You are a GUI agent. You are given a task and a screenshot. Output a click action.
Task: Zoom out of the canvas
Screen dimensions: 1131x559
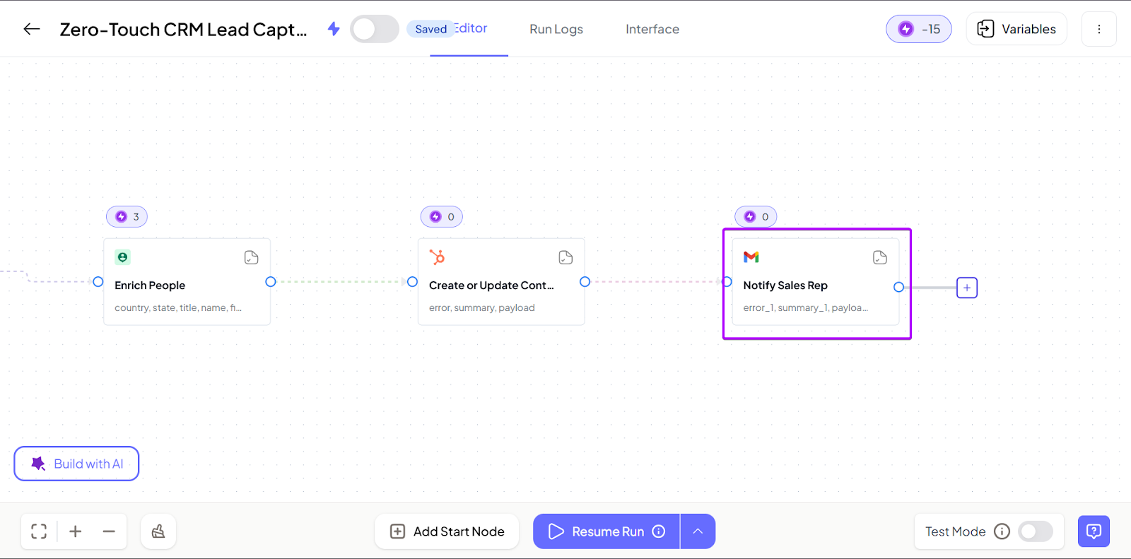pyautogui.click(x=109, y=531)
